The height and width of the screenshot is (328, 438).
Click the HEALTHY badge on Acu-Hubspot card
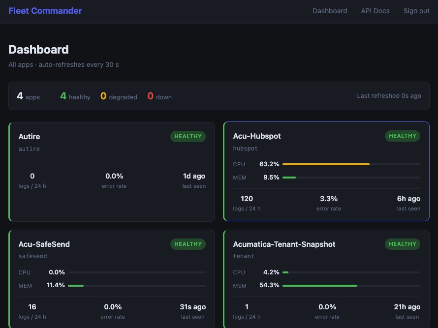tap(403, 136)
